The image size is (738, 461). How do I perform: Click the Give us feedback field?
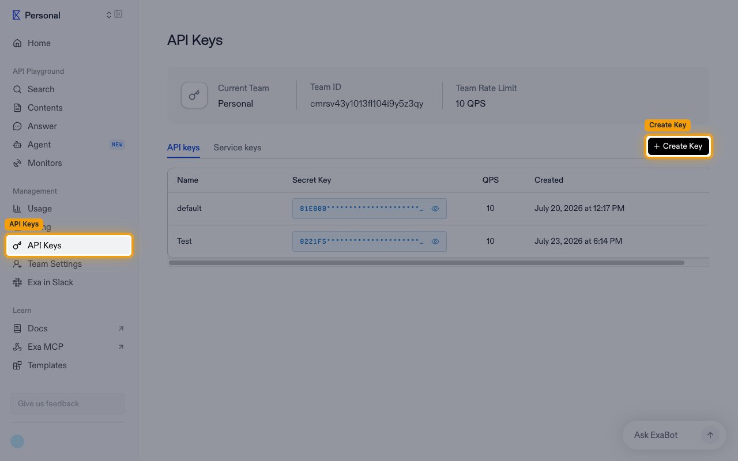click(x=68, y=403)
